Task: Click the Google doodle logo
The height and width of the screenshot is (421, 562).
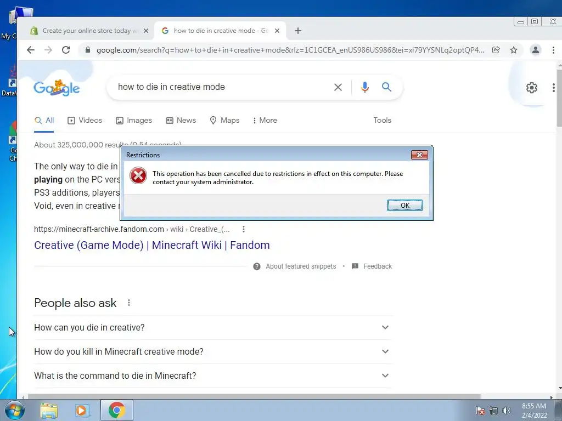Action: coord(57,88)
